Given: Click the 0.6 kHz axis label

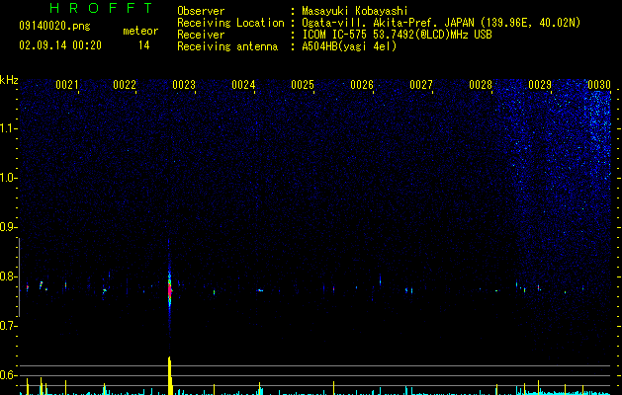Looking at the screenshot, I should (x=9, y=375).
